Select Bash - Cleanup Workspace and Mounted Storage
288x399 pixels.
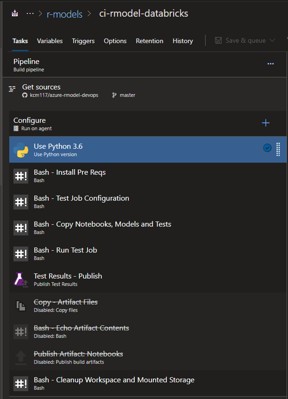click(148, 383)
